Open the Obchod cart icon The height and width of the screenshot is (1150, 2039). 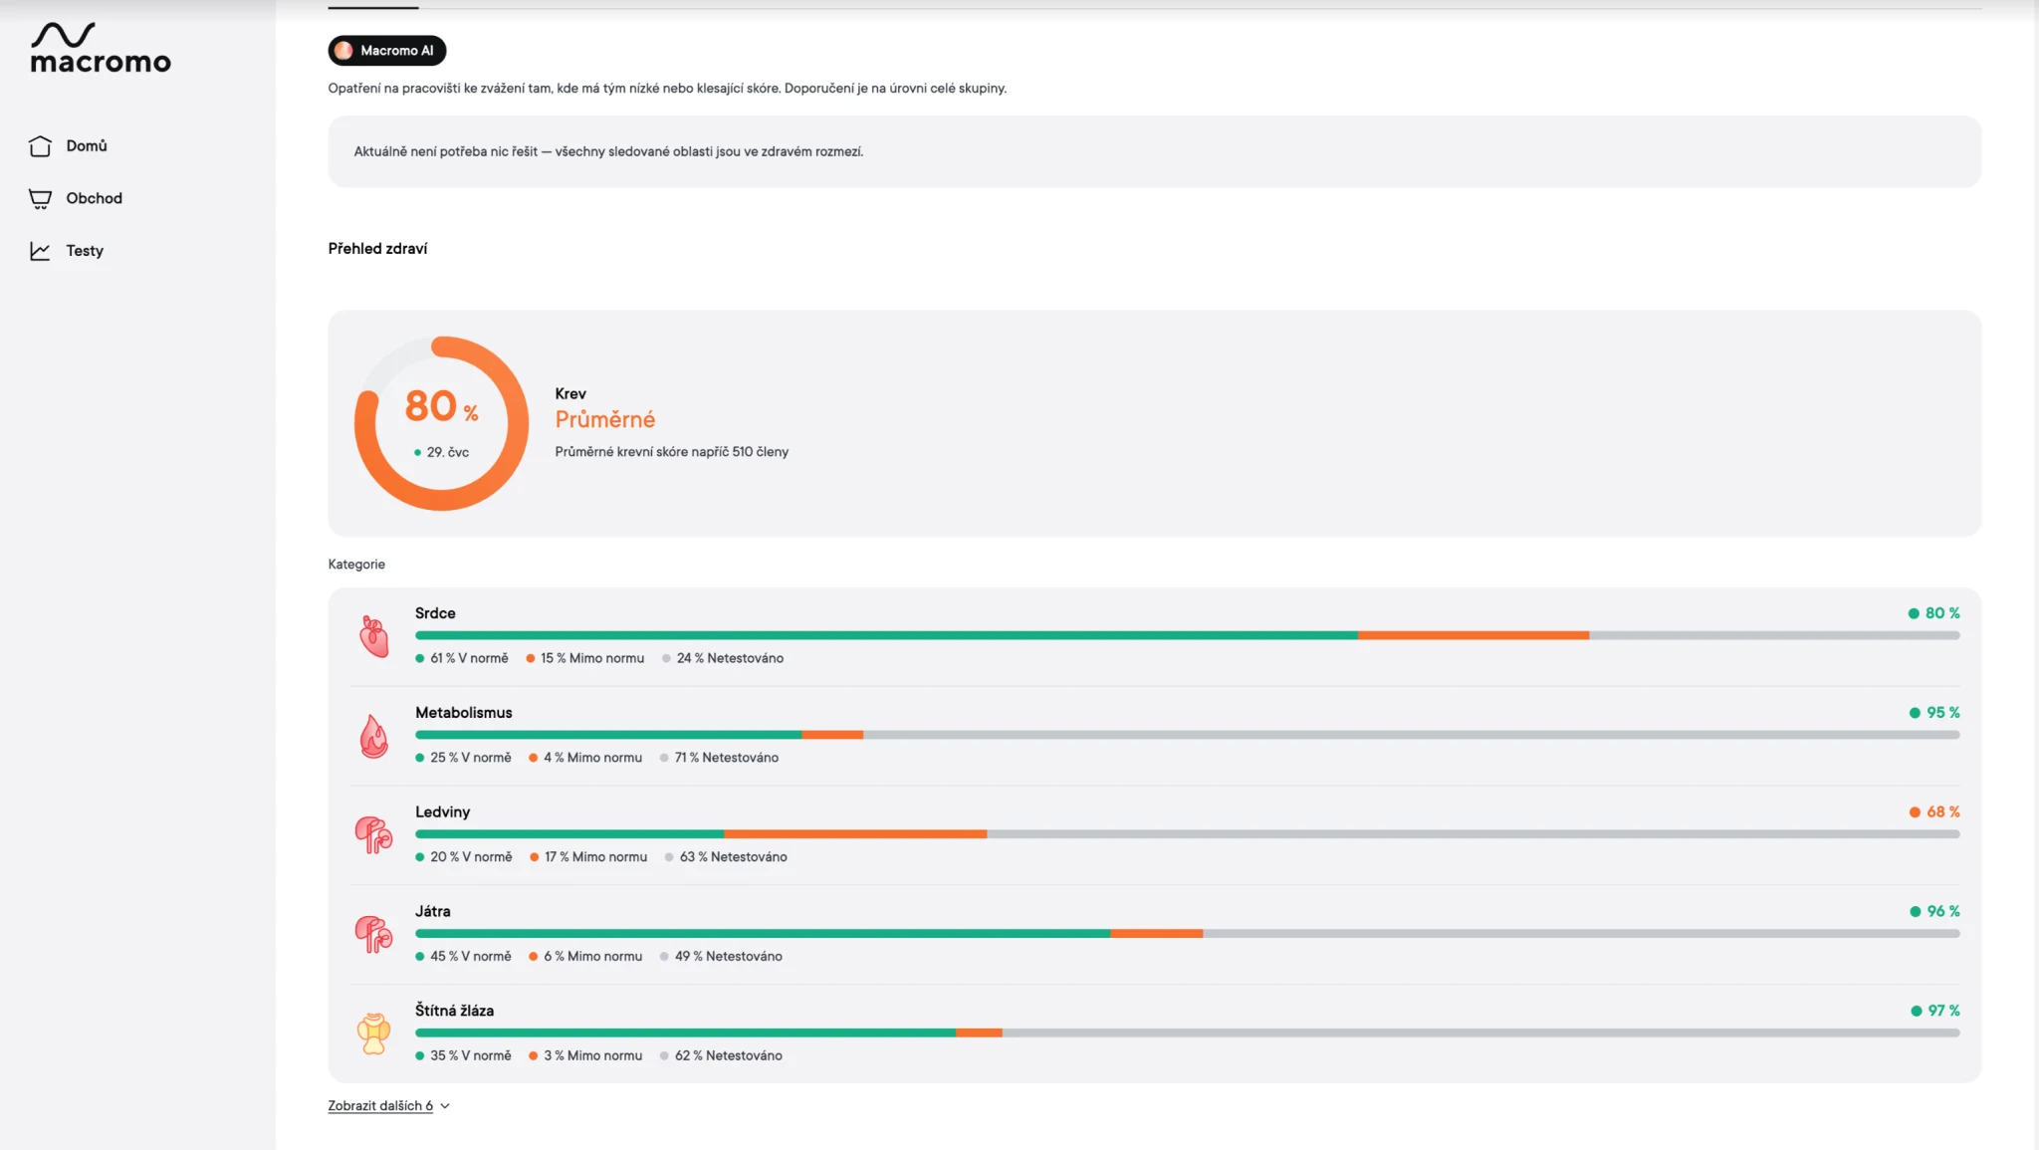pyautogui.click(x=40, y=199)
